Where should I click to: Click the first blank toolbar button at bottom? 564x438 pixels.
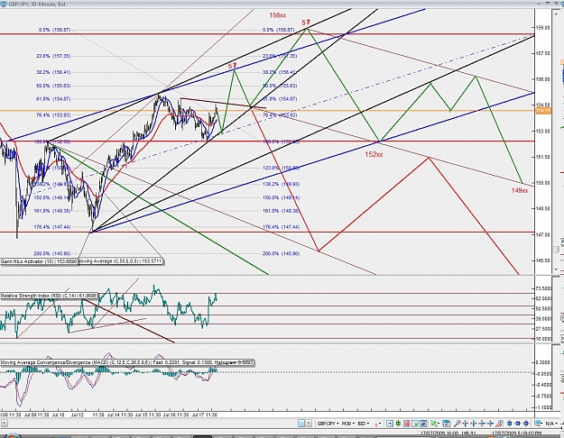301,424
